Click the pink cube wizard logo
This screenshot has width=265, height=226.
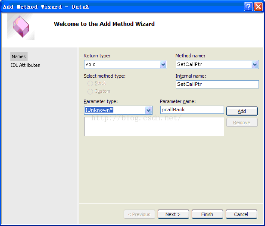click(21, 27)
